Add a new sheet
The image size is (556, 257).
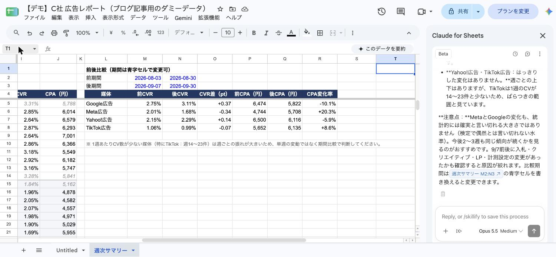pyautogui.click(x=23, y=250)
